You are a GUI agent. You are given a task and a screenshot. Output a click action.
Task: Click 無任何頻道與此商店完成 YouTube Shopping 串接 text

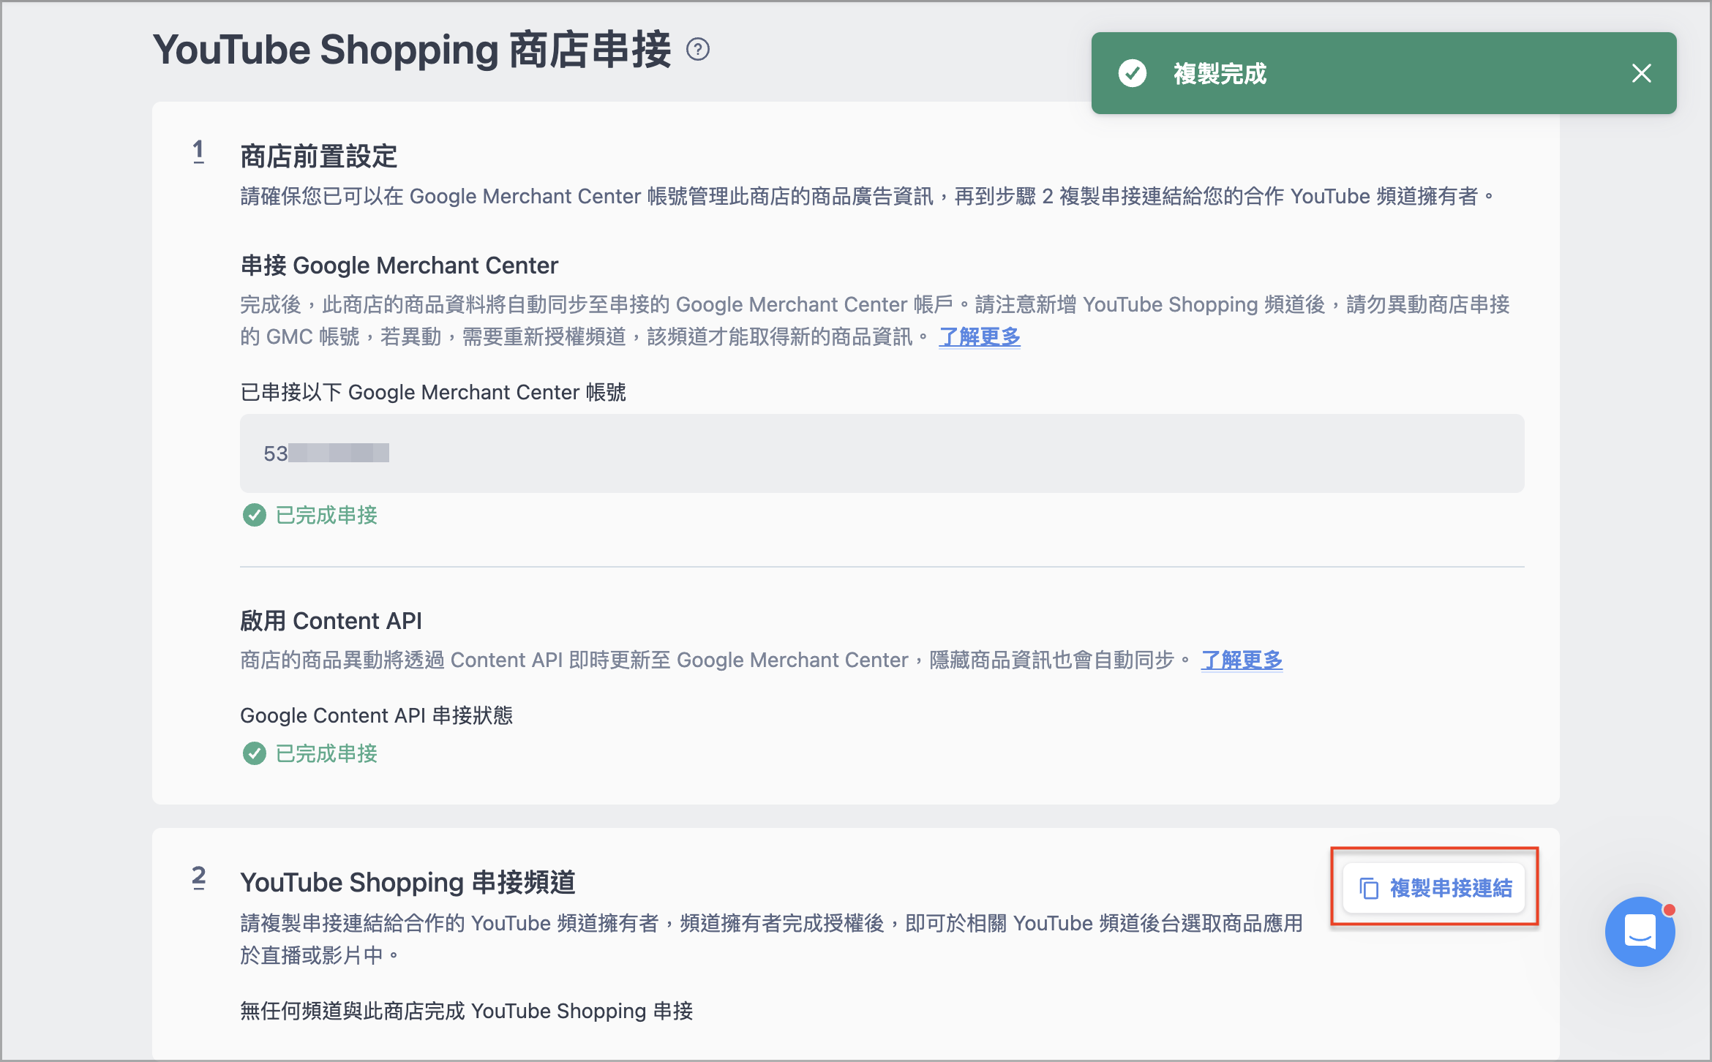(x=466, y=1011)
